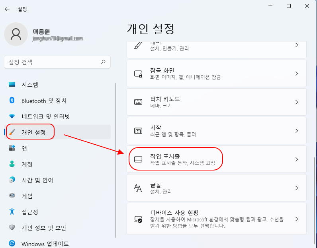Open 터치 키보드 settings
This screenshot has width=317, height=248.
(217, 102)
